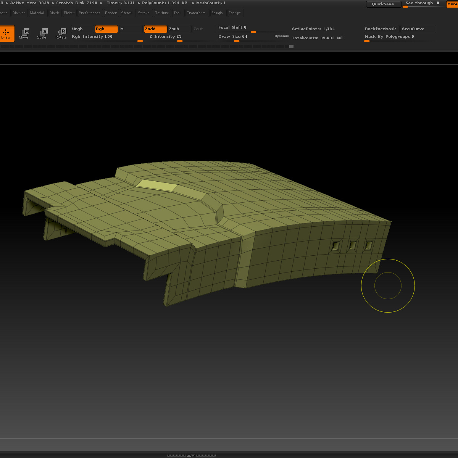Toggle Dynamic draw size
Image resolution: width=458 pixels, height=458 pixels.
[282, 36]
